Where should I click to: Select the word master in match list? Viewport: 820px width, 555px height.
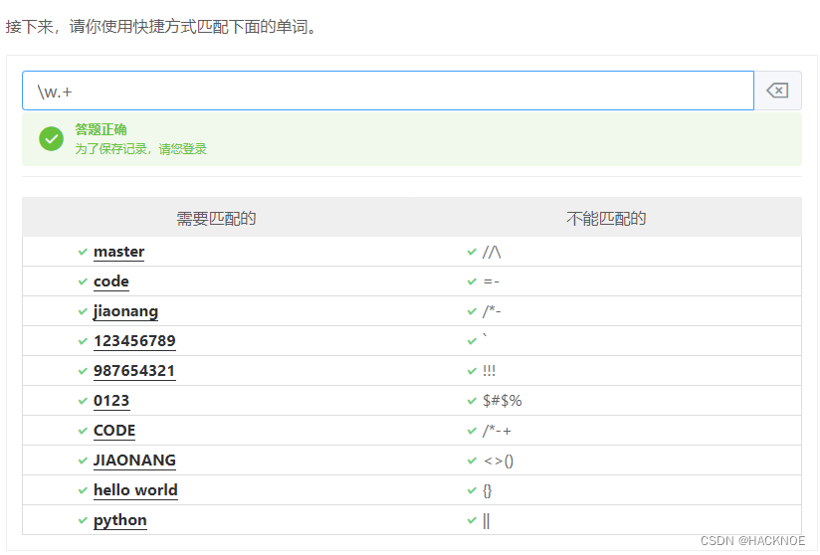(x=118, y=252)
